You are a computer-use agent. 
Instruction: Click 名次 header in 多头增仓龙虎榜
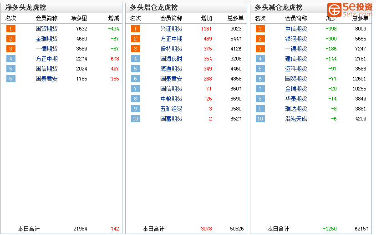point(136,18)
